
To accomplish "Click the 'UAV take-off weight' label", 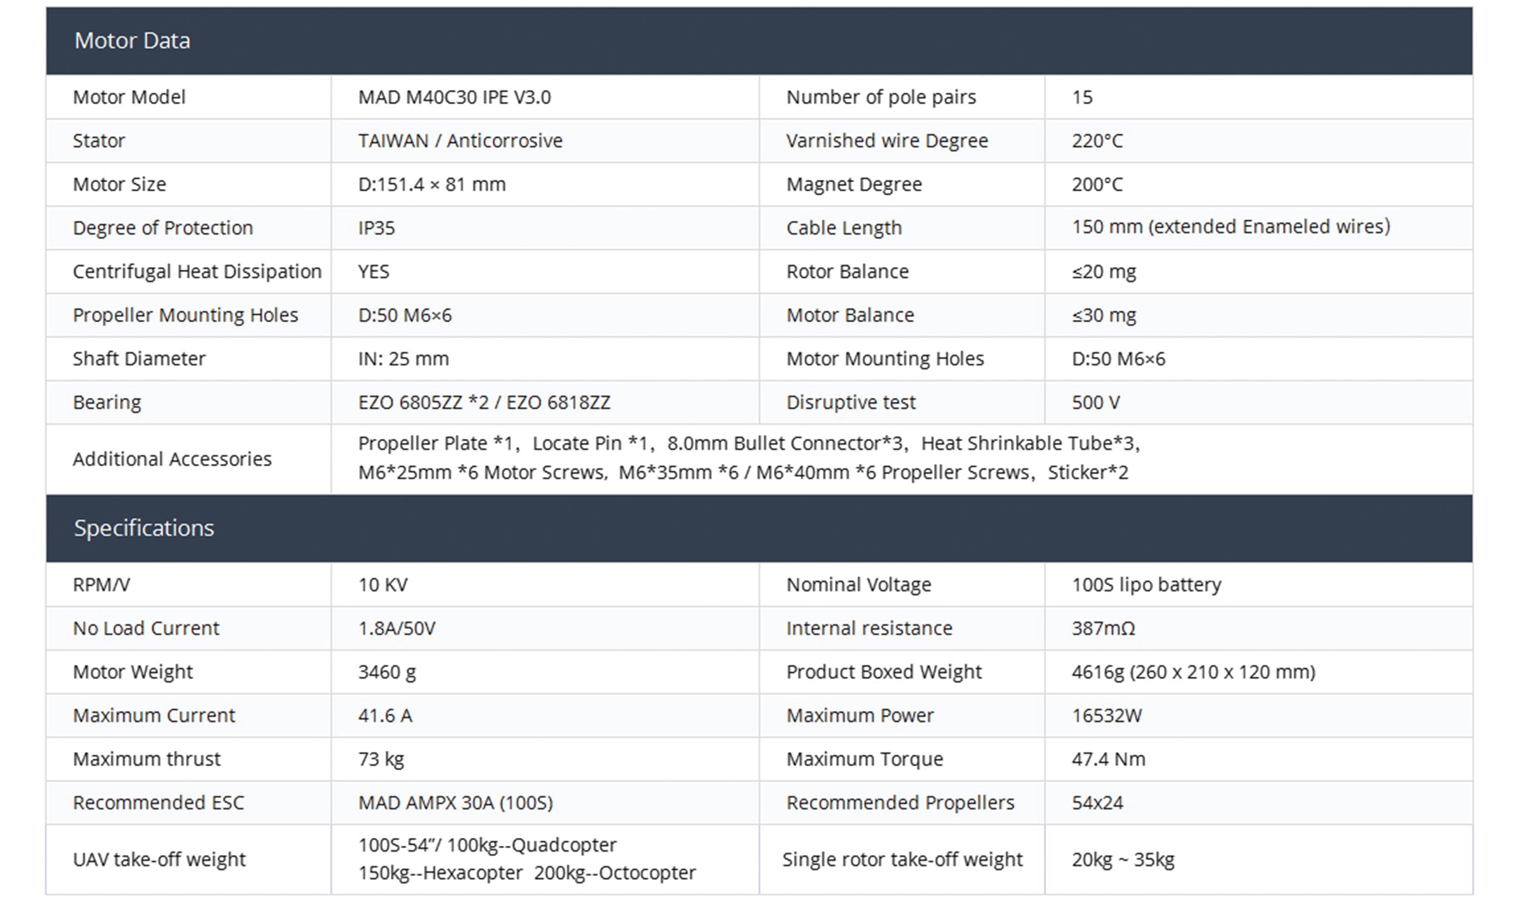I will pyautogui.click(x=159, y=859).
